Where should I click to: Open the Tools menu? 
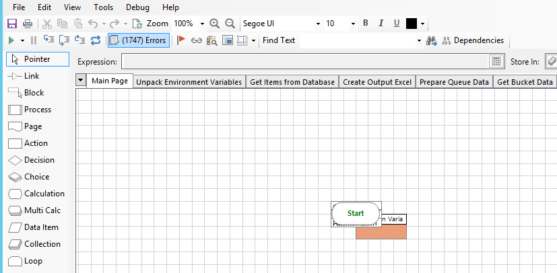(x=103, y=7)
